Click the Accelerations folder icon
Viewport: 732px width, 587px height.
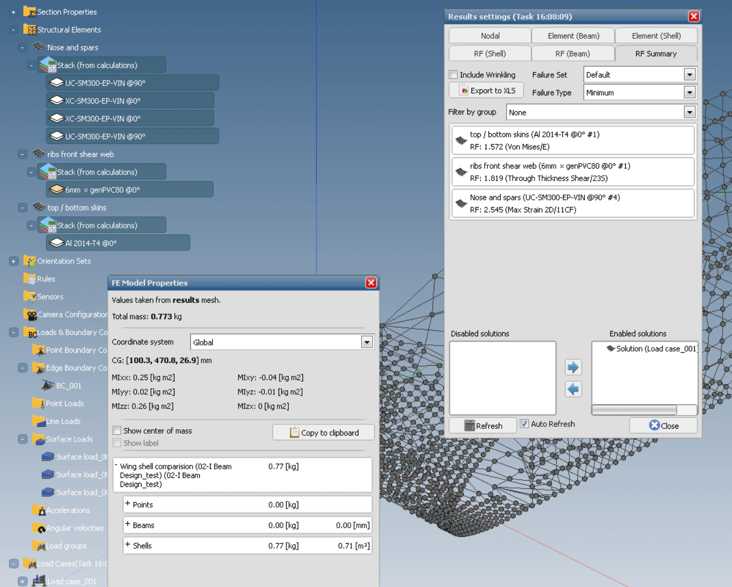[x=39, y=510]
